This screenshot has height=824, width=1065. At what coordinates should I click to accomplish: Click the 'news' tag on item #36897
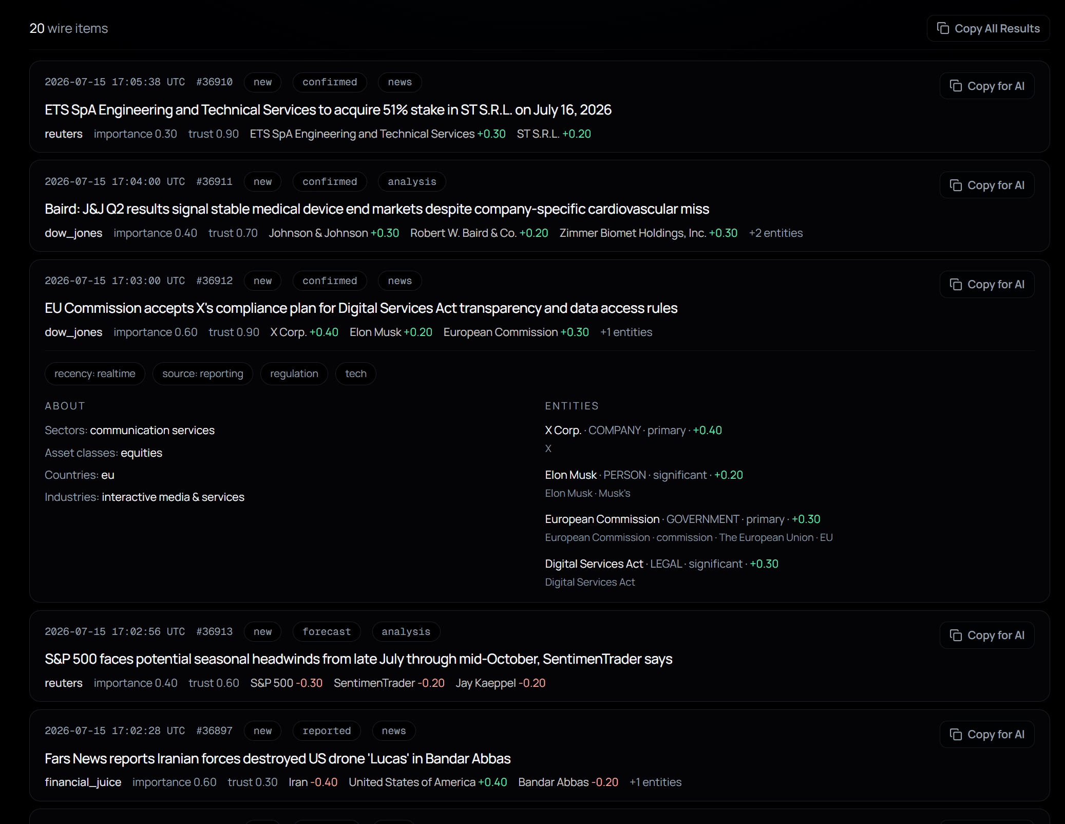coord(393,731)
